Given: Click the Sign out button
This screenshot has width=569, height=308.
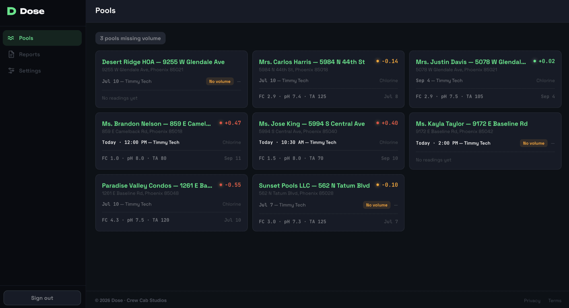Looking at the screenshot, I should click(x=42, y=298).
